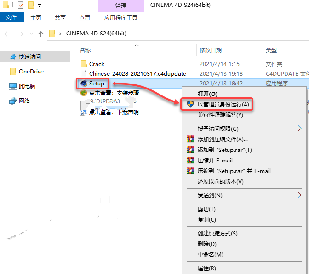This screenshot has height=274, width=309.
Task: Click the 文件夹 type cell
Action: [274, 64]
